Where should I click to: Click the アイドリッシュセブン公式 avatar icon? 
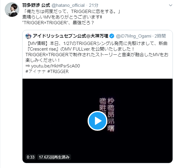(28, 36)
